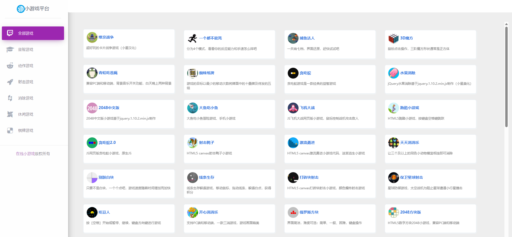The width and height of the screenshot is (512, 237).
Task: Click the 3D魔方 title link
Action: click(407, 38)
